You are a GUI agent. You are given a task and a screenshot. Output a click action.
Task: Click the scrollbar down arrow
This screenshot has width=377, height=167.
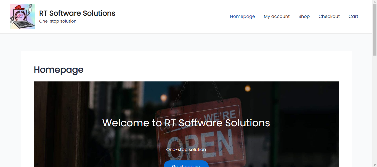pos(375,165)
